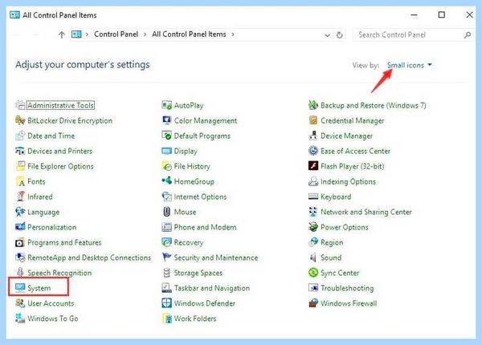Open the Sound icon

tap(313, 258)
